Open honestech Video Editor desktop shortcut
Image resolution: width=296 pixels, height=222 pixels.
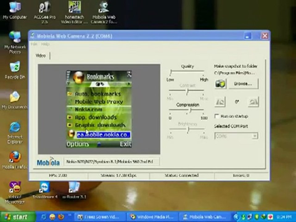(x=74, y=12)
